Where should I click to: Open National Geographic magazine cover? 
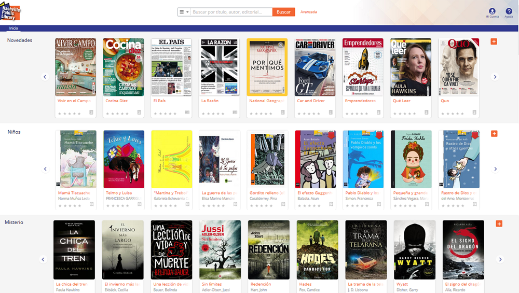tap(267, 67)
